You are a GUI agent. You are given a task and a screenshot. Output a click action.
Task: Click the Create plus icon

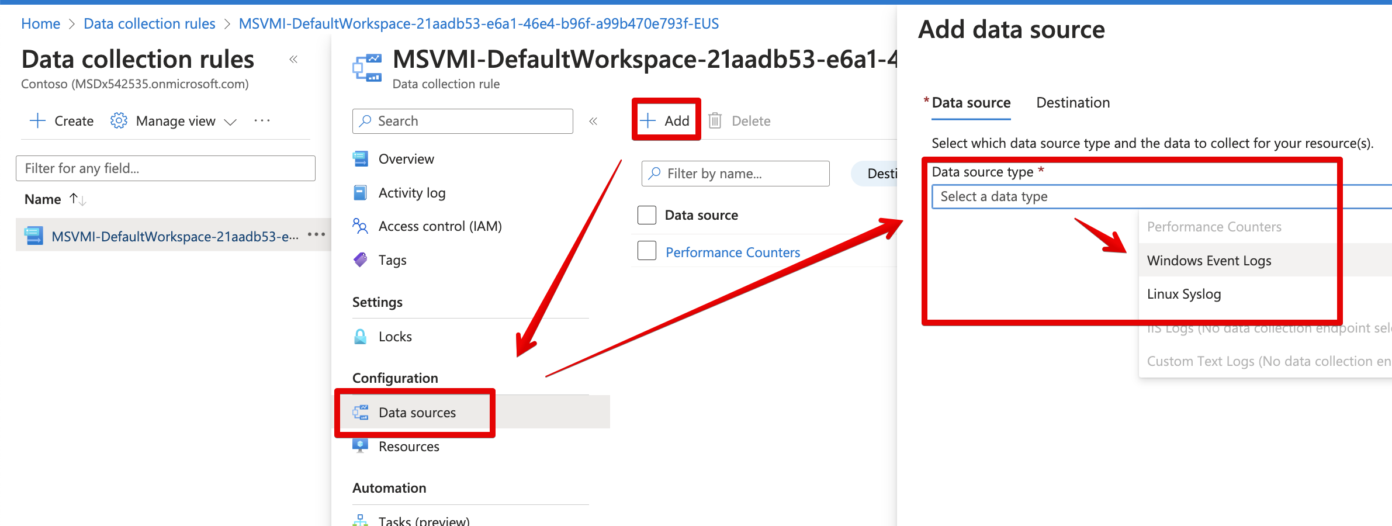[x=37, y=120]
